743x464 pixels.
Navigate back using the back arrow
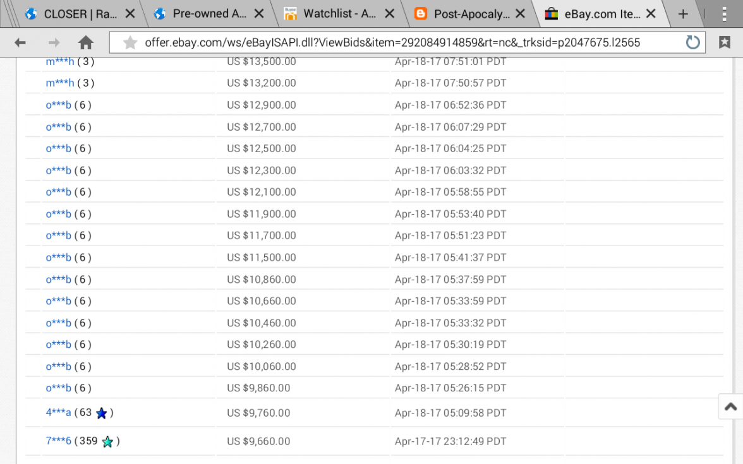pos(20,42)
